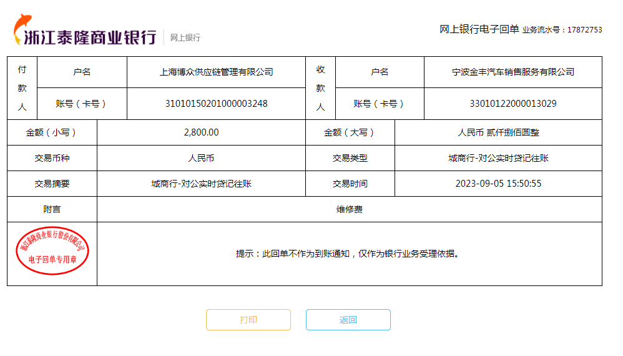Image resolution: width=623 pixels, height=356 pixels.
Task: Click the red electronic receipt seal stamp
Action: (52, 251)
